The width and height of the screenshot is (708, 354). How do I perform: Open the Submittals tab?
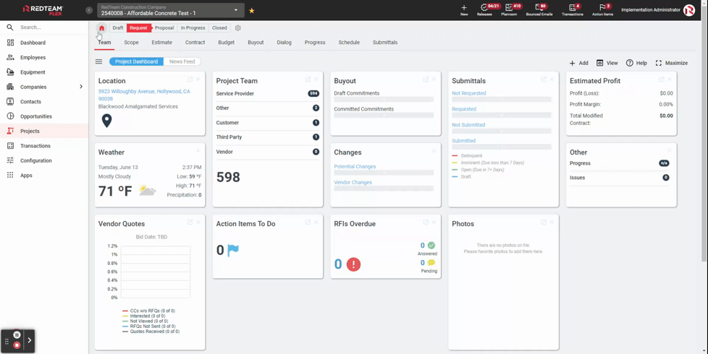point(385,43)
